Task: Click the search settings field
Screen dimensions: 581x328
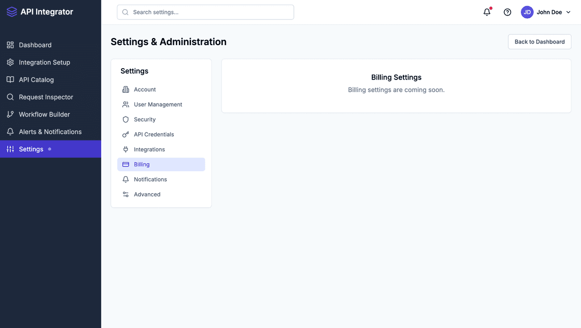Action: (205, 12)
